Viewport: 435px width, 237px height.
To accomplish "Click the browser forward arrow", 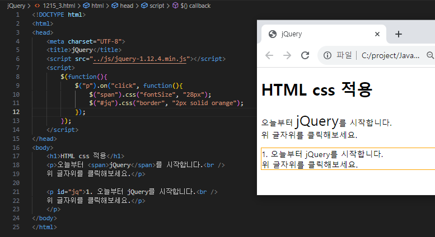I will click(x=287, y=55).
